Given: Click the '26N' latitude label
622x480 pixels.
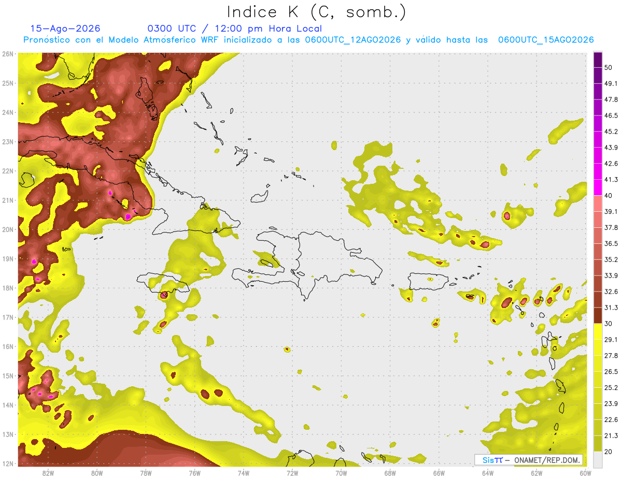Looking at the screenshot, I should click(x=7, y=54).
